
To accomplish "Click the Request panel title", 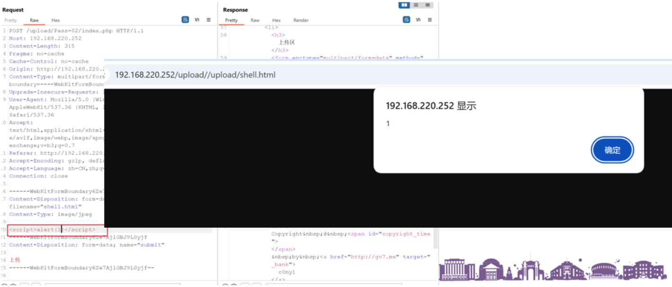I will click(x=13, y=9).
